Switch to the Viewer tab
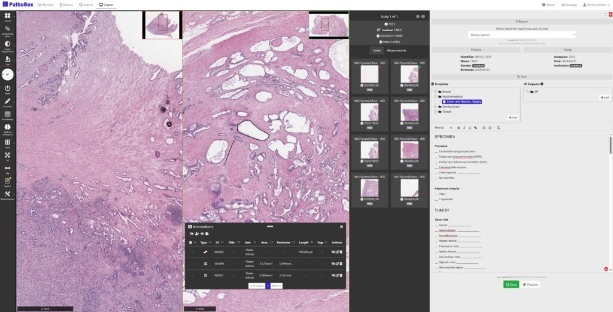 click(107, 5)
